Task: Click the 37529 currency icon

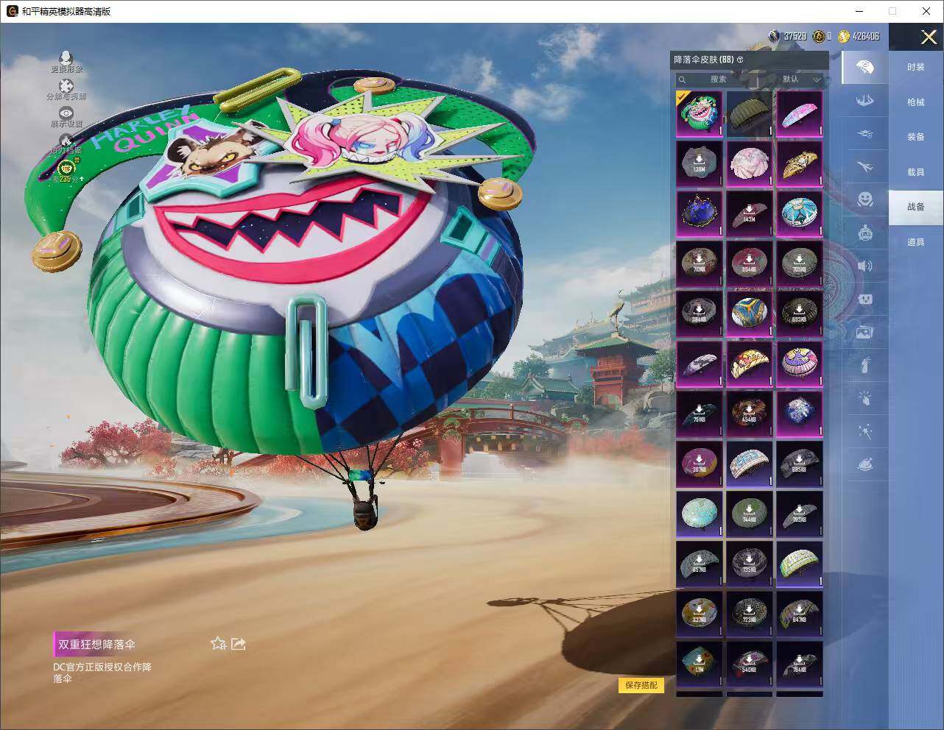Action: pyautogui.click(x=774, y=36)
